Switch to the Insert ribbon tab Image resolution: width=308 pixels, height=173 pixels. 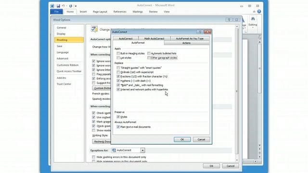coord(83,12)
